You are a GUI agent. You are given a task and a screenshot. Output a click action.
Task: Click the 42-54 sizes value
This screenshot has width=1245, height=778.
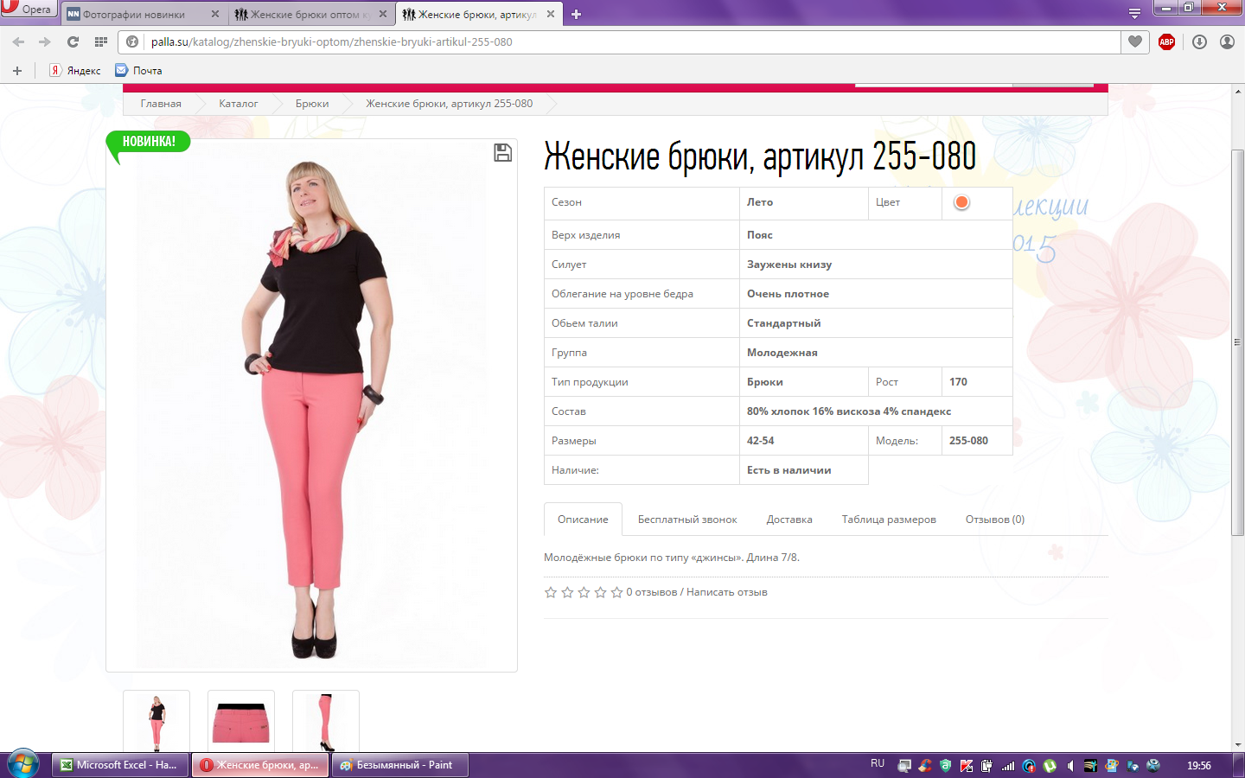761,441
